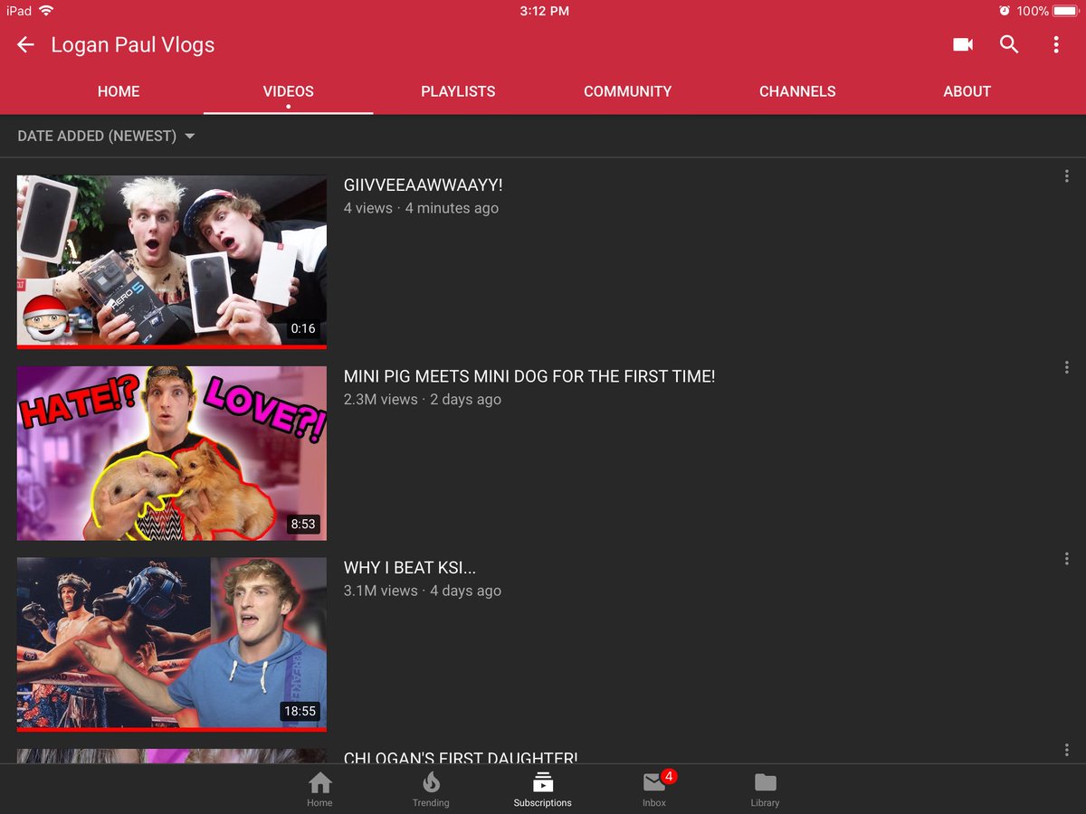Tap the 3:12 PM clock in status bar

(x=545, y=11)
